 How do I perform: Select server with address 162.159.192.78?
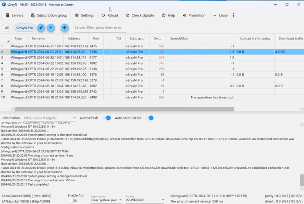[x=152, y=63]
